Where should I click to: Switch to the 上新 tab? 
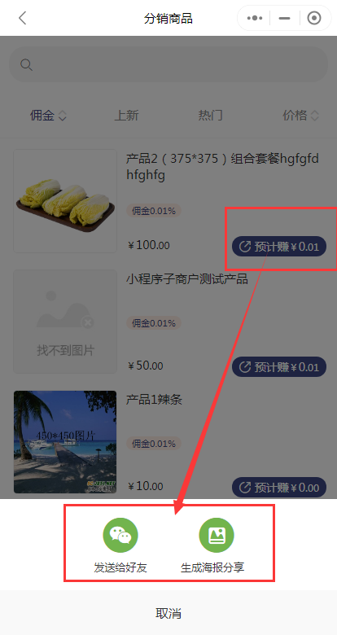pyautogui.click(x=126, y=116)
